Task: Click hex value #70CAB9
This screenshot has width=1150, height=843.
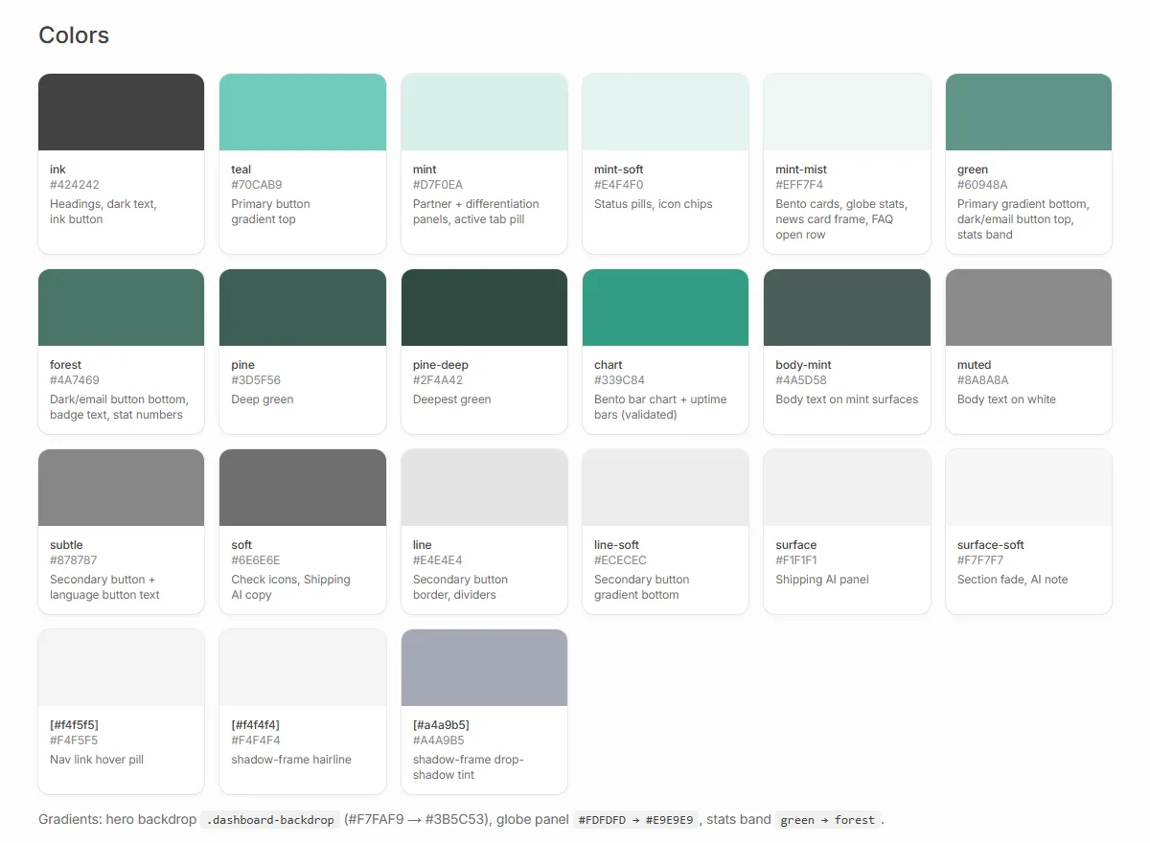Action: click(x=257, y=185)
